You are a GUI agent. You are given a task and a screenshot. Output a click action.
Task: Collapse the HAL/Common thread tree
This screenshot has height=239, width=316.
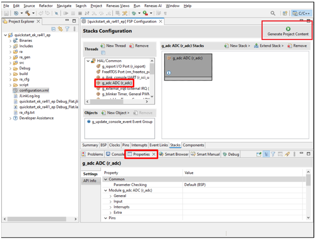(88, 61)
